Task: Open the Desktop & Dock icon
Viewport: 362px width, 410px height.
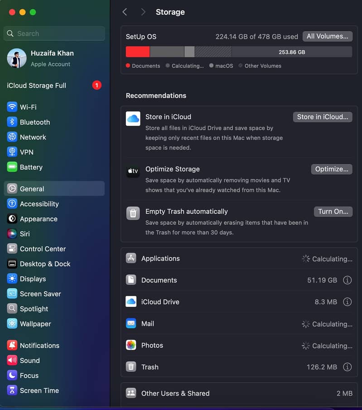Action: click(12, 264)
